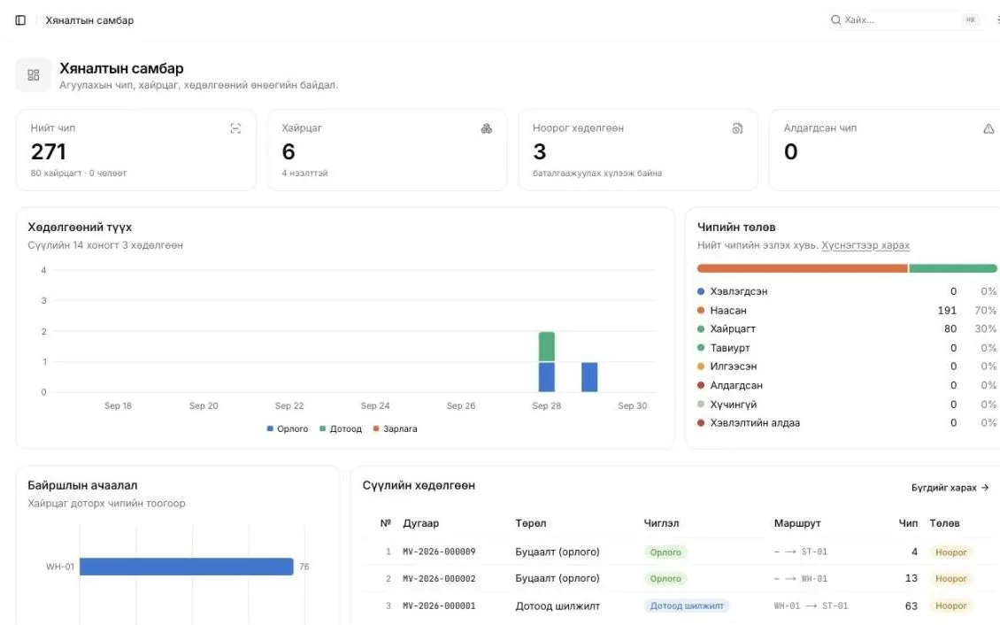Click the icon in the Ноорог хөдөлгөөн card
Viewport: 1000px width, 625px height.
(x=737, y=129)
